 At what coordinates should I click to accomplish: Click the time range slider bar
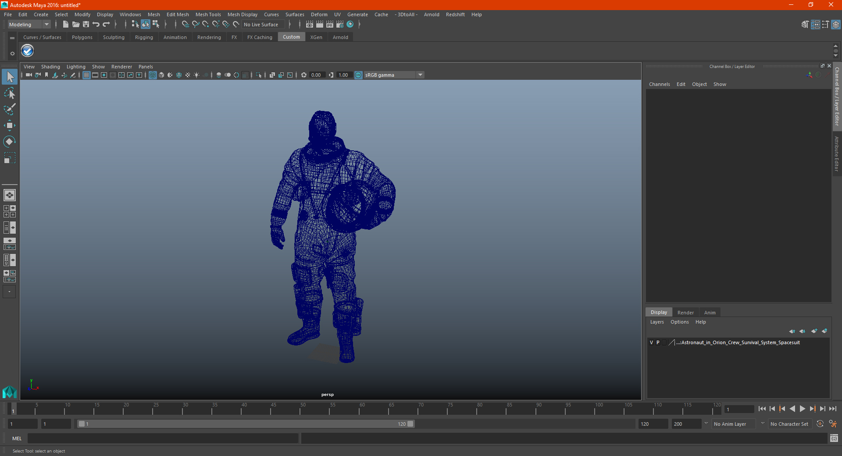(x=246, y=424)
